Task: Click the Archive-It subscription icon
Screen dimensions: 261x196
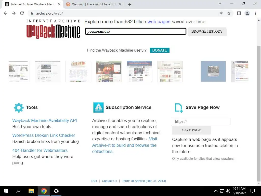Action: click(x=98, y=107)
